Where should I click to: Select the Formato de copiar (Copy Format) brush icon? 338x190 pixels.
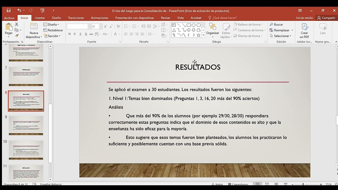[x=16, y=36]
